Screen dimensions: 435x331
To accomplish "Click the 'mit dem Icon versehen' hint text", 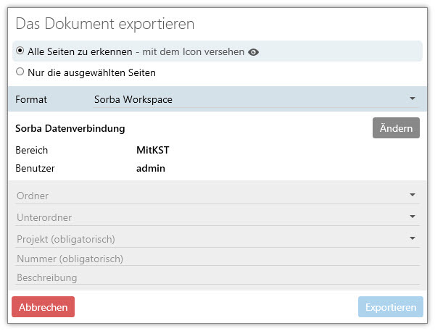I will [194, 52].
